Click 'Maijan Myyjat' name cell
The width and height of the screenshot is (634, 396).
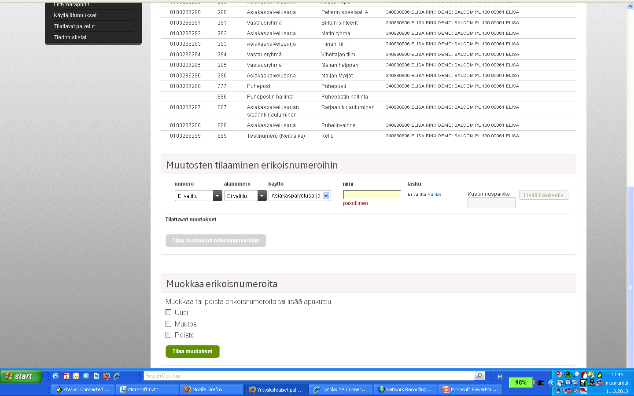(x=337, y=76)
